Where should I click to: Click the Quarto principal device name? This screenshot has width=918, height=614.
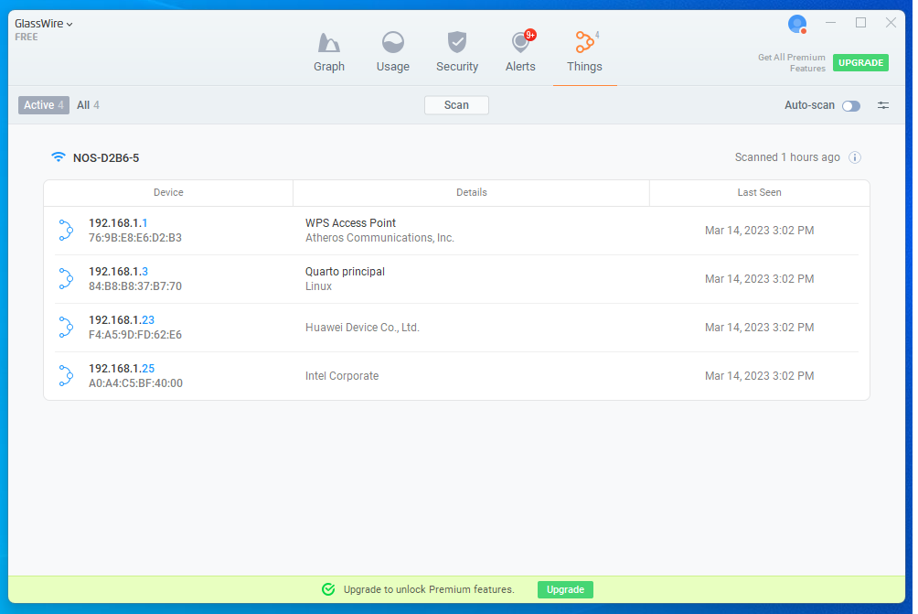(345, 272)
